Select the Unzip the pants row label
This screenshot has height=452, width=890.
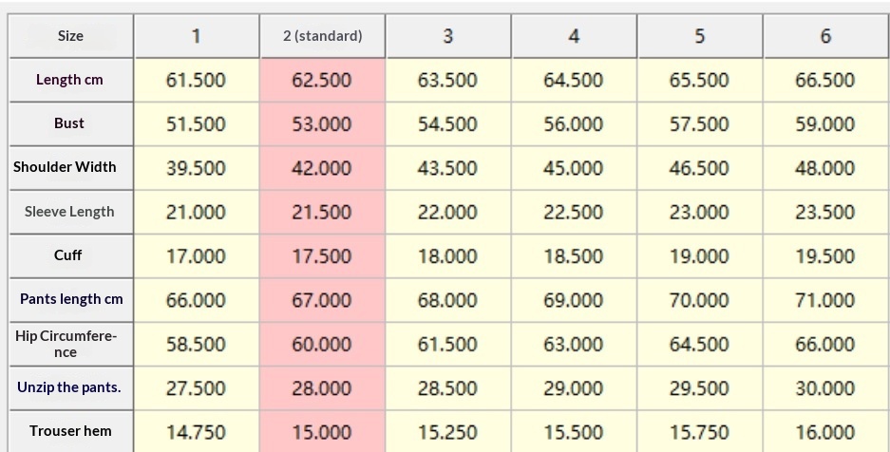(69, 387)
